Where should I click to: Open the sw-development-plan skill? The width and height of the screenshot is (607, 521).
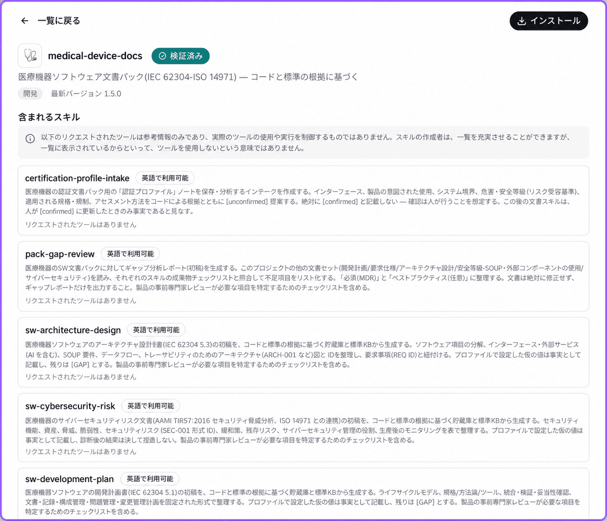click(303, 494)
